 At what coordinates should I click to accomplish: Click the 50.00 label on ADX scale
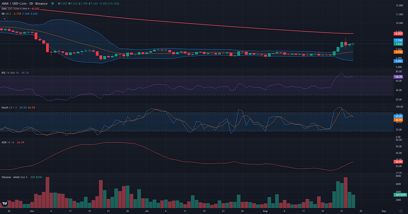[x=399, y=146]
